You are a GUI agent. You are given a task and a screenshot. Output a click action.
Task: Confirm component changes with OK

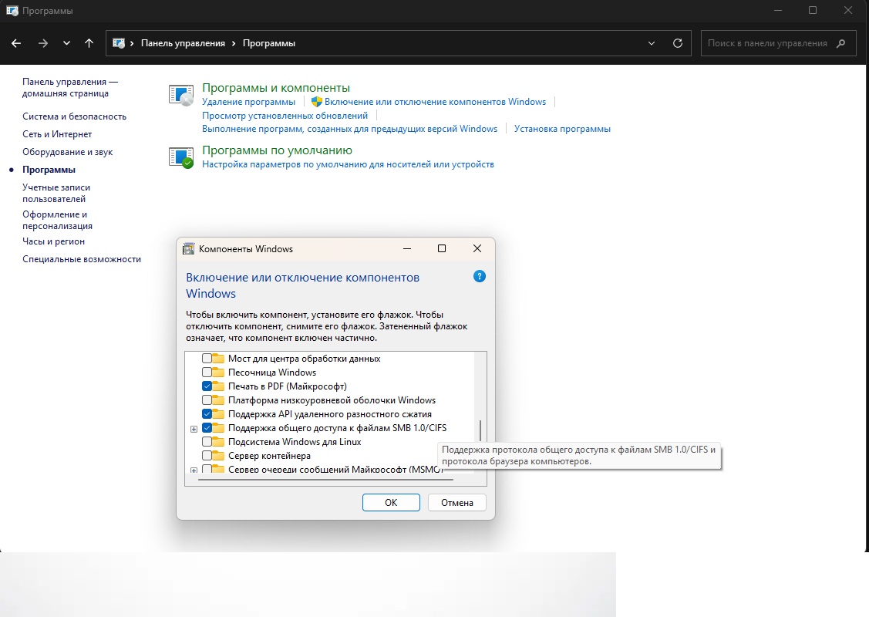click(x=391, y=502)
